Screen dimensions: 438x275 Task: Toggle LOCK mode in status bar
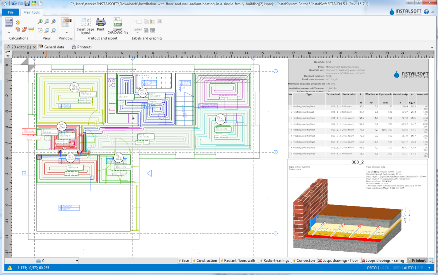tap(384, 268)
